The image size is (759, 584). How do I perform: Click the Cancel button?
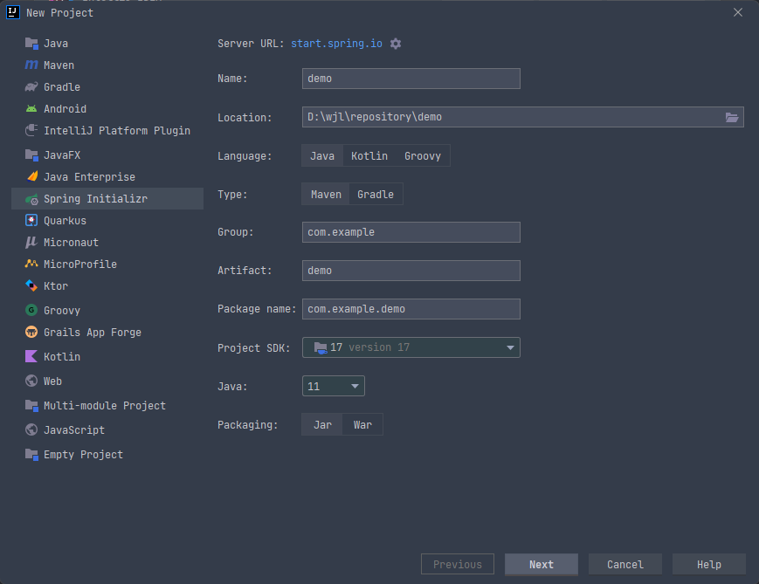pyautogui.click(x=624, y=564)
